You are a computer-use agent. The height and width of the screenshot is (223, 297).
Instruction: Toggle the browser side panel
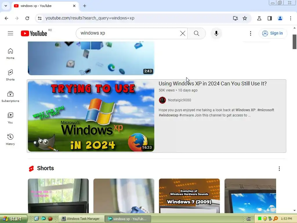[x=270, y=18]
